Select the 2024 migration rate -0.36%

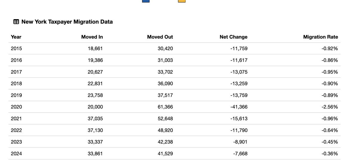330,154
